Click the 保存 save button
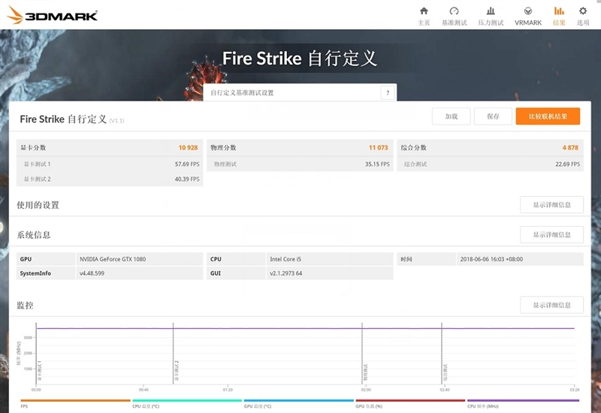This screenshot has height=413, width=601. [493, 116]
